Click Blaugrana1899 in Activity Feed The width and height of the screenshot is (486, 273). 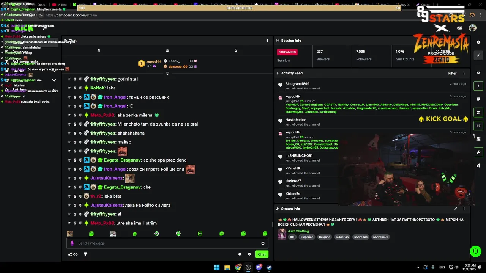[x=297, y=84]
